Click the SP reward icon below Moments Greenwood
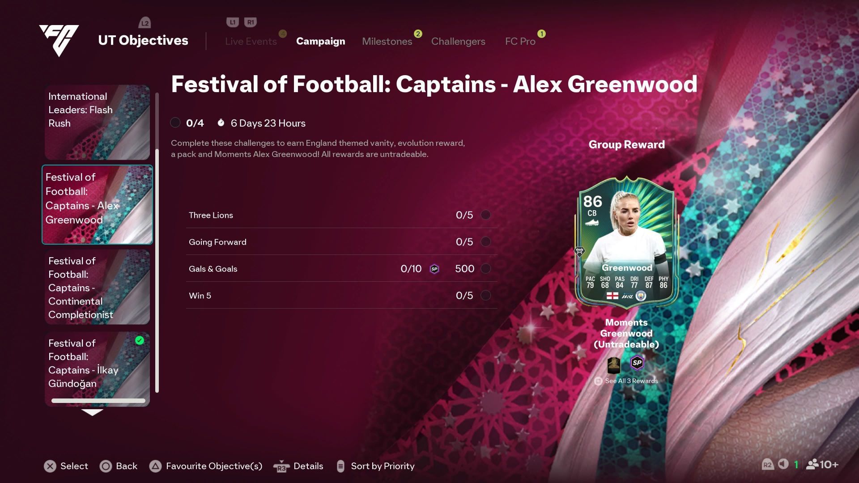Screen dimensions: 859x483 pyautogui.click(x=637, y=363)
